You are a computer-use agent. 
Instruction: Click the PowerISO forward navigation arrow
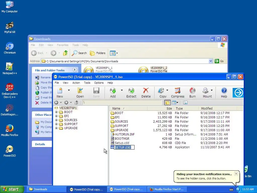coord(66,103)
